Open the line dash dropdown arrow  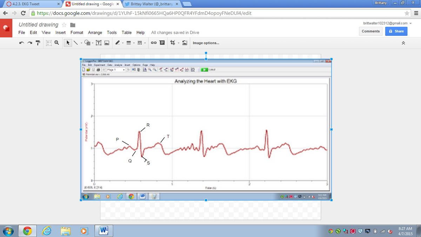click(x=145, y=43)
